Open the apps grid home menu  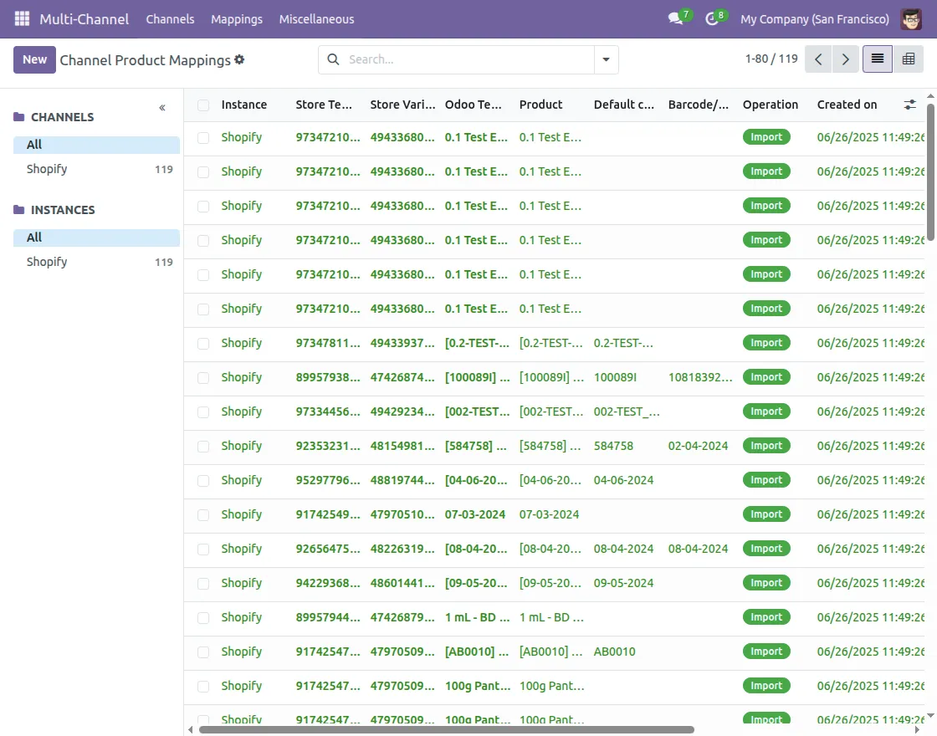coord(22,18)
